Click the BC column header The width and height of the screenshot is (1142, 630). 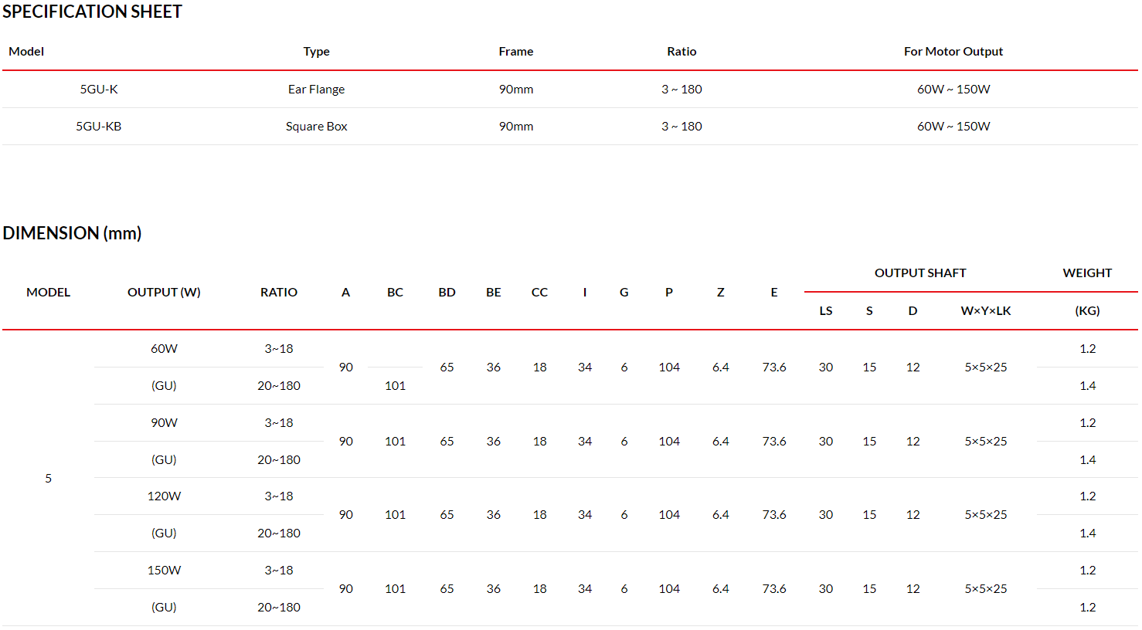[x=395, y=293]
